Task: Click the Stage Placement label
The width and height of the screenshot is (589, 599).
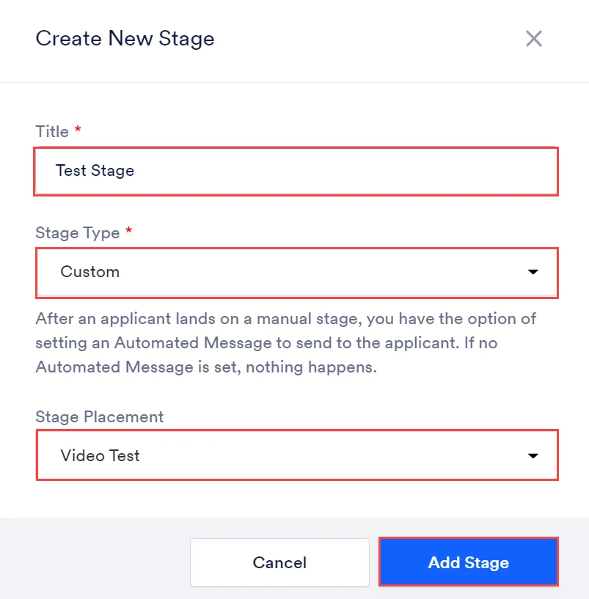Action: pyautogui.click(x=99, y=416)
